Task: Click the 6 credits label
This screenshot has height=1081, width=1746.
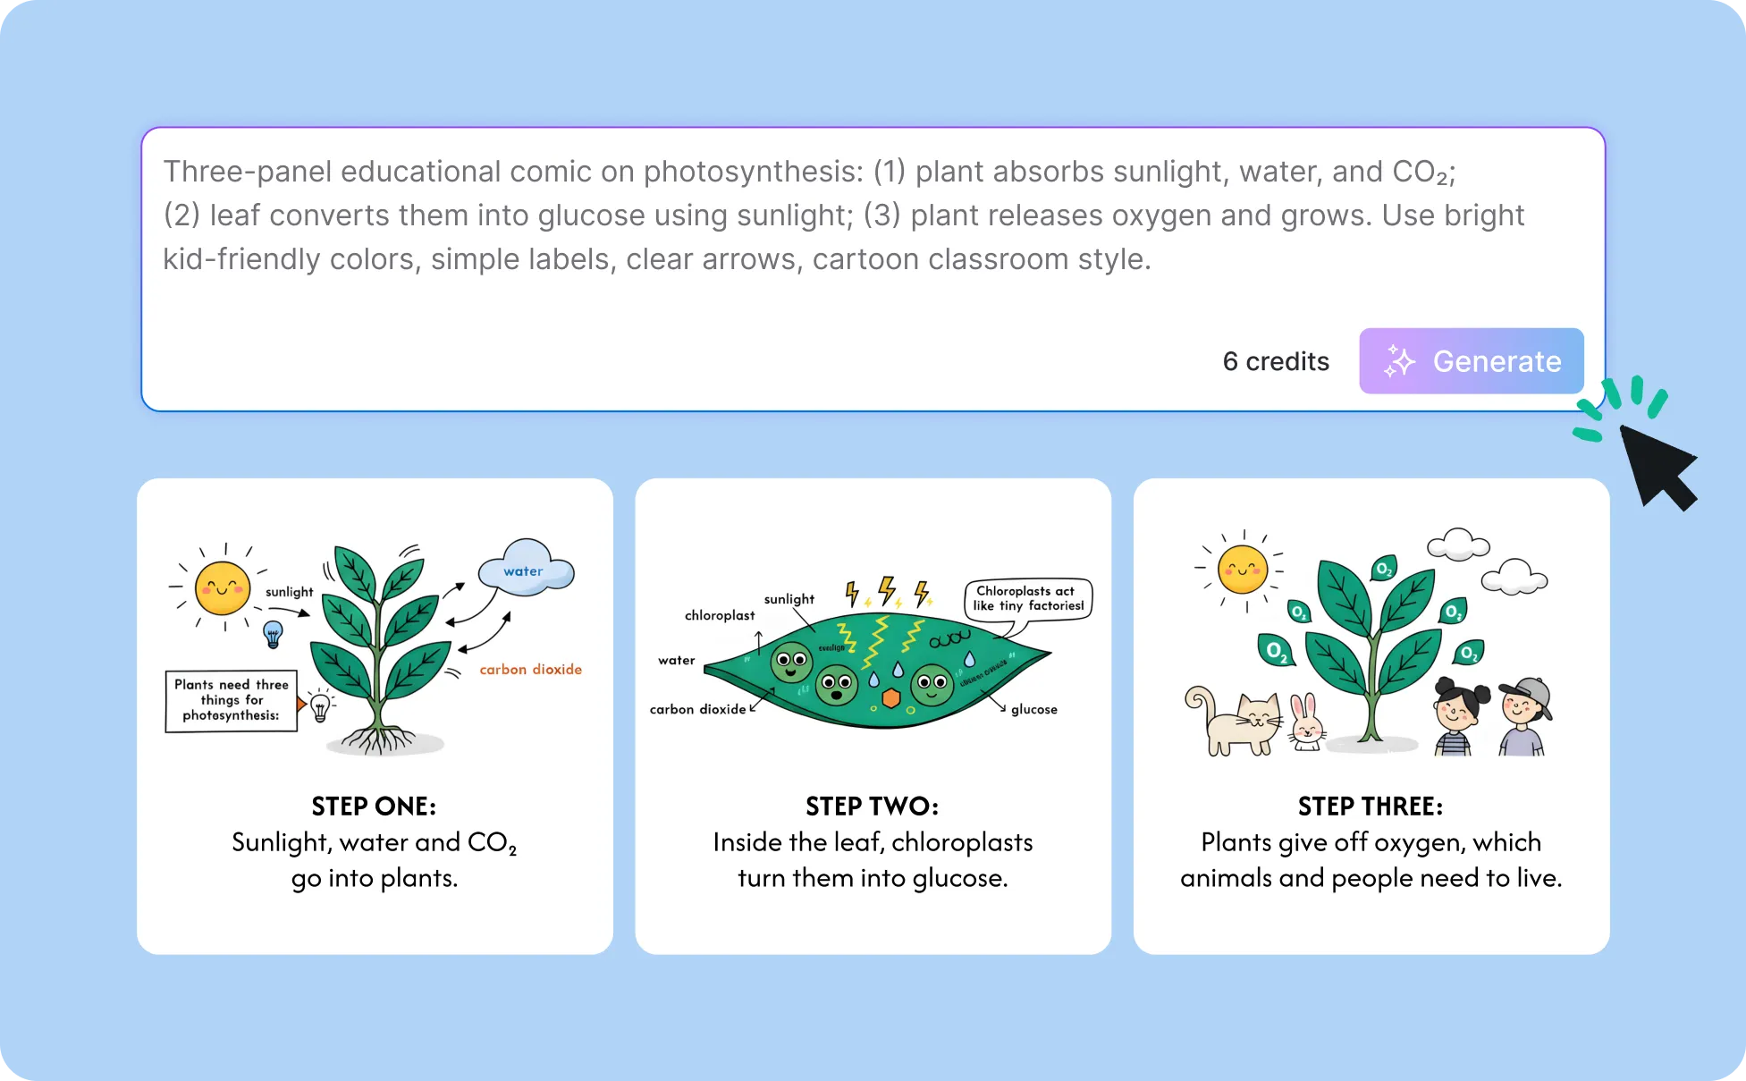Action: [x=1276, y=361]
